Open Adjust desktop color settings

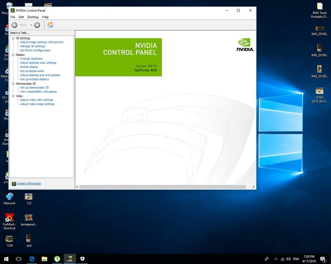[x=38, y=63]
